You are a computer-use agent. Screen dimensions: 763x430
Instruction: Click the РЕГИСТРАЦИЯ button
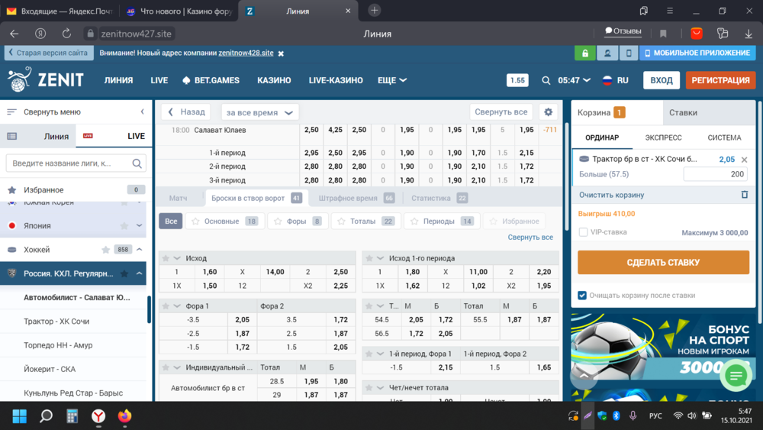click(721, 80)
